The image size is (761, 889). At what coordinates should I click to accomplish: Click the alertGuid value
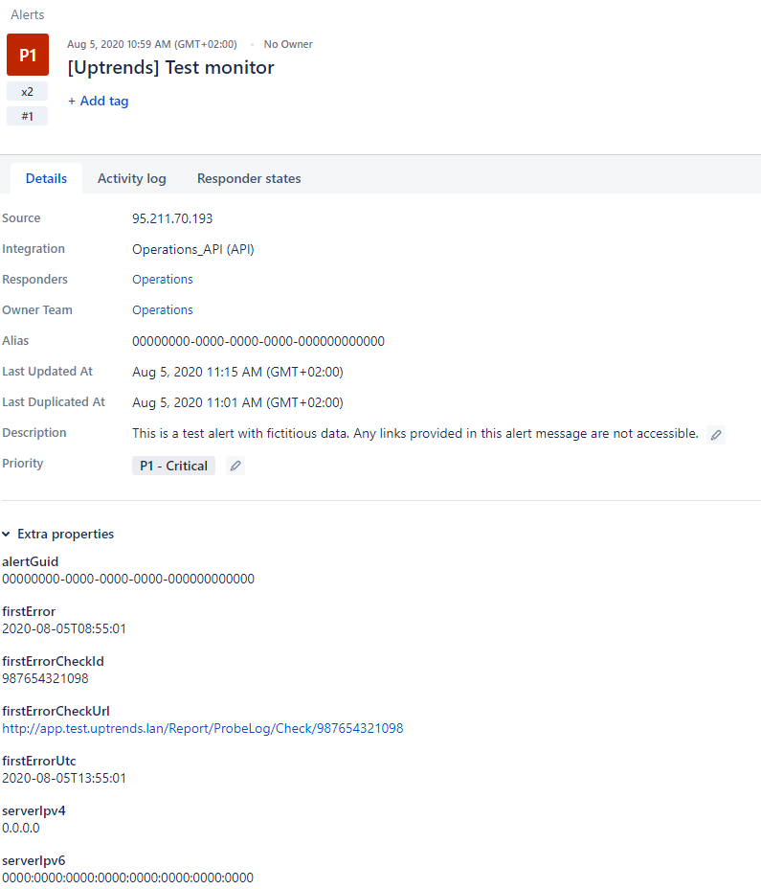[128, 579]
